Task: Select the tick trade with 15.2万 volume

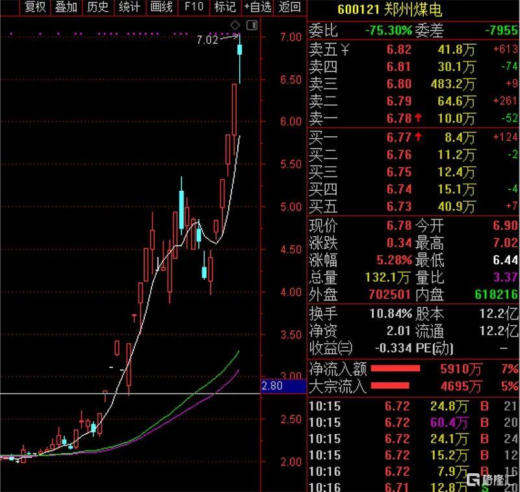Action: pyautogui.click(x=413, y=456)
